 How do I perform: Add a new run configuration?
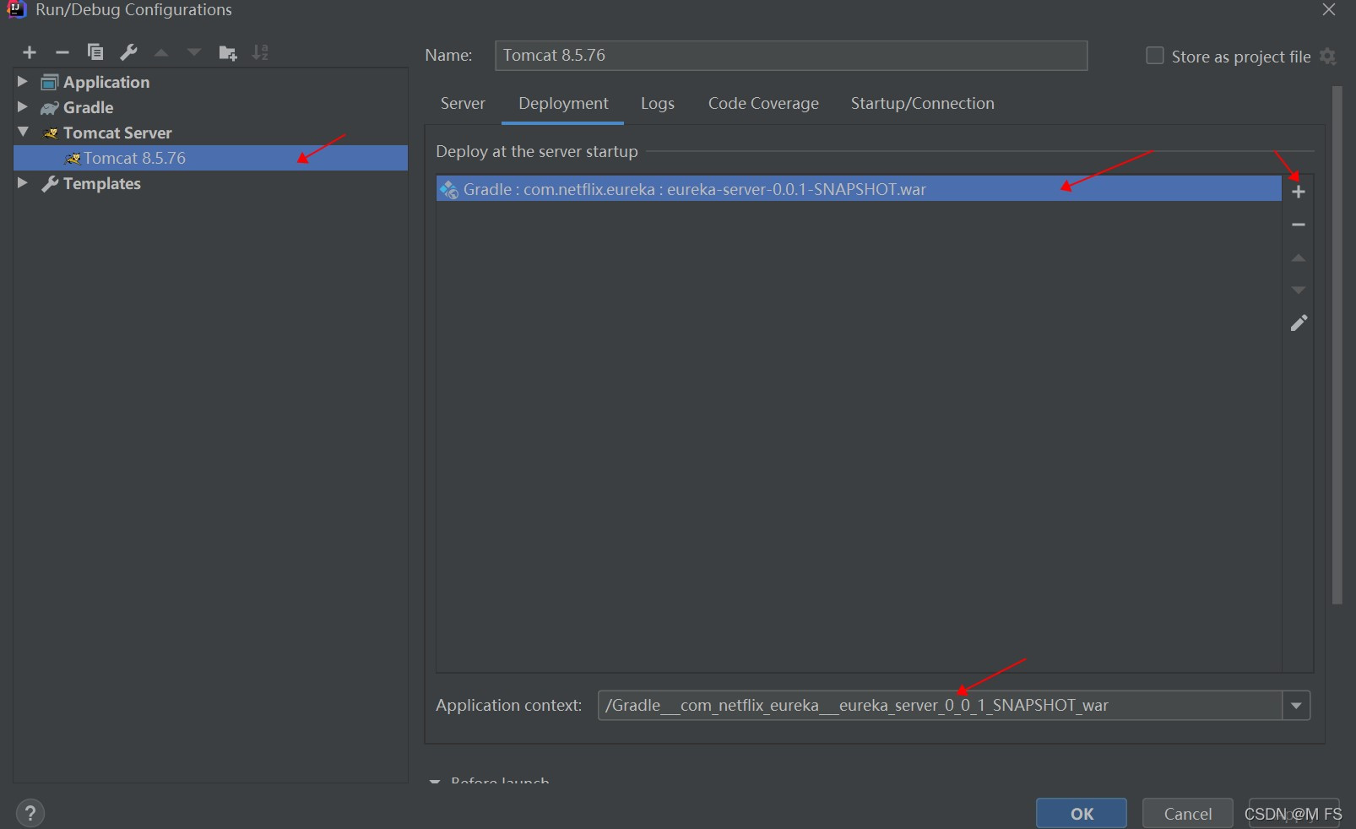(30, 52)
